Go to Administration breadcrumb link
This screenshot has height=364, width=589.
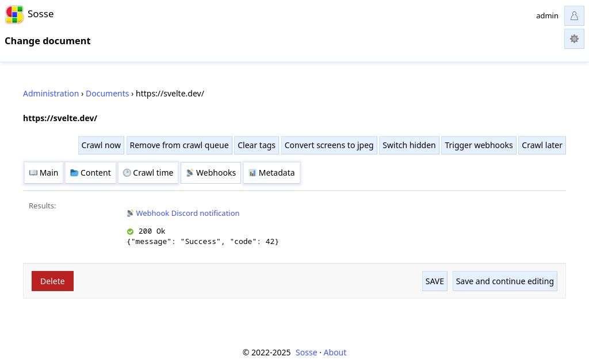[51, 94]
